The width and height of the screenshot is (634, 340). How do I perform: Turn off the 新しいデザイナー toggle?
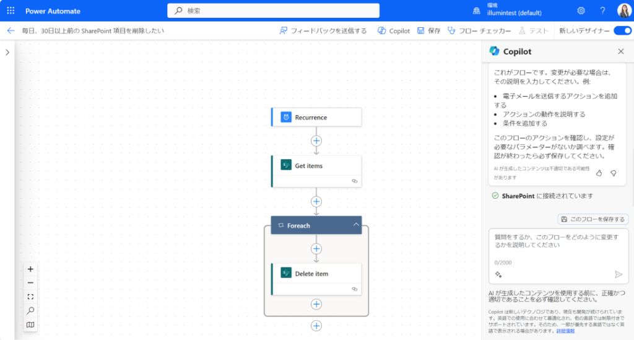pyautogui.click(x=622, y=30)
